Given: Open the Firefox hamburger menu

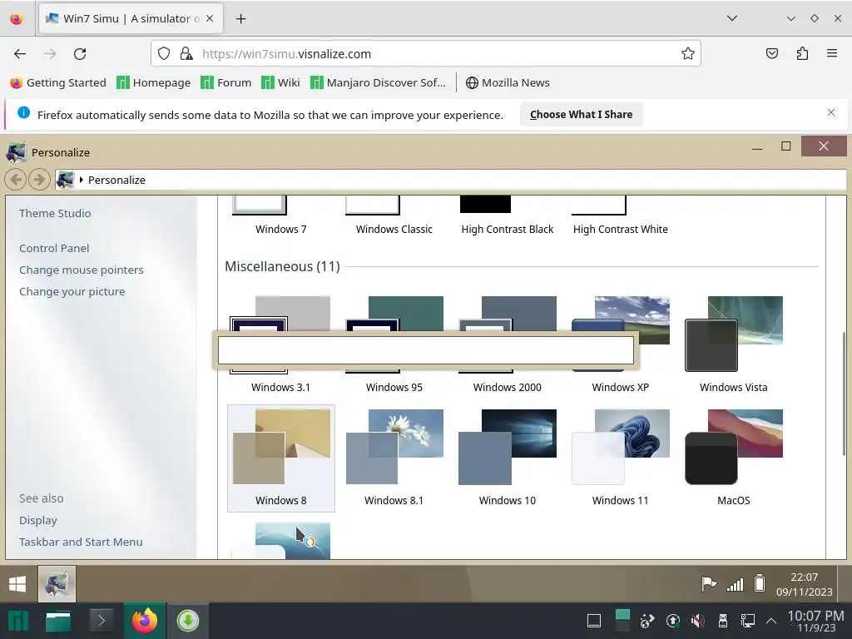Looking at the screenshot, I should [831, 54].
